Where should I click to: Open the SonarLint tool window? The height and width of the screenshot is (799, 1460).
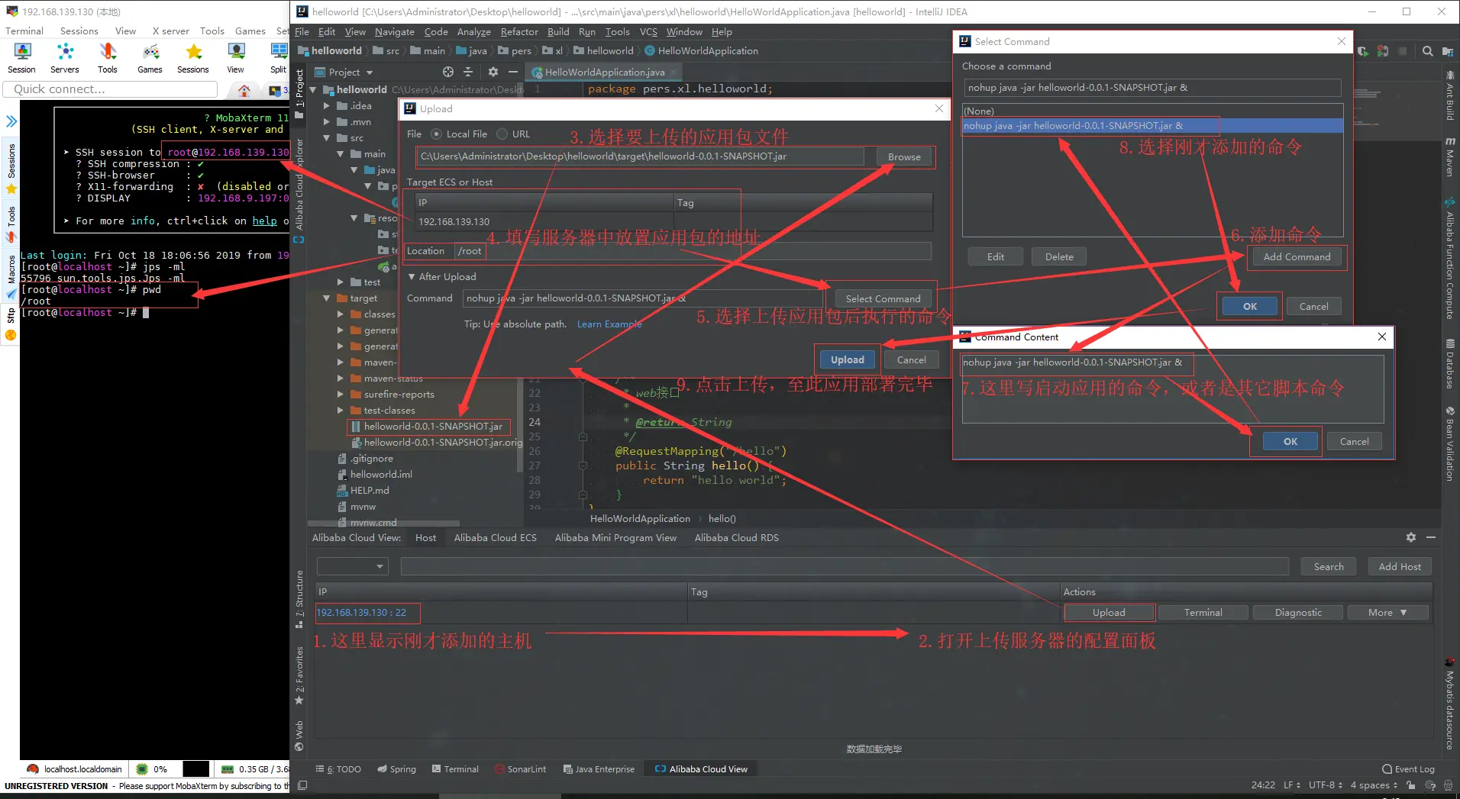tap(520, 769)
